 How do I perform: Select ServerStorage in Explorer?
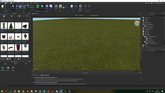point(147,30)
